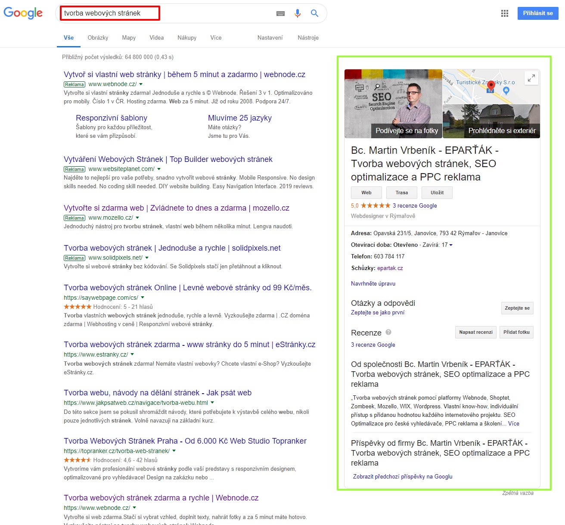The width and height of the screenshot is (565, 525).
Task: Open the Jak psát web result title
Action: [158, 393]
